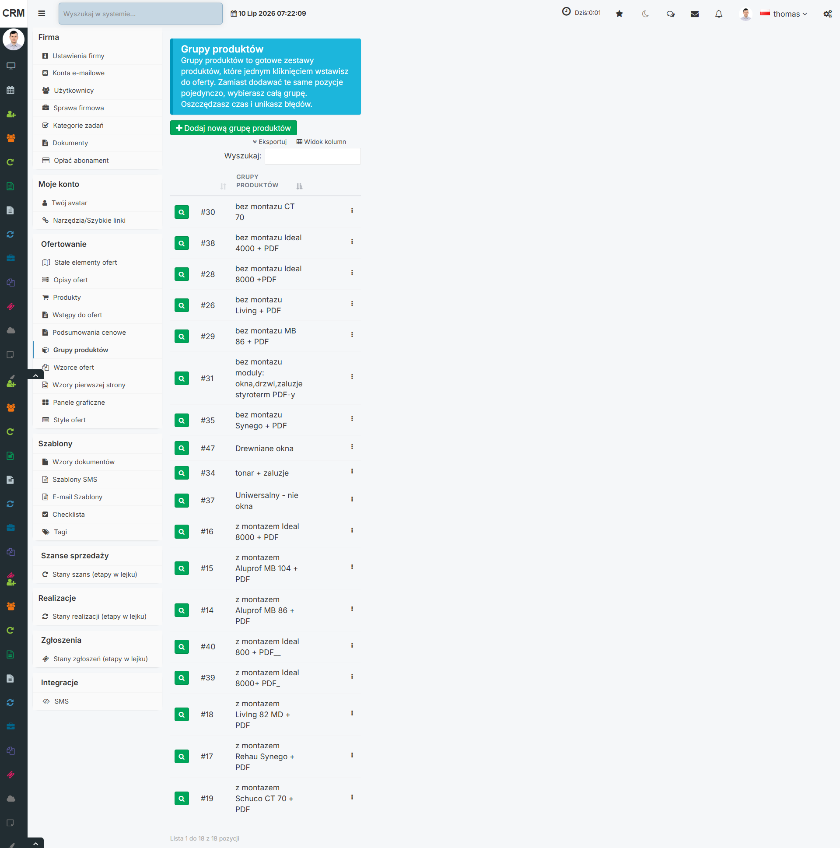Expand the Eksportuj dropdown
Screen dimensions: 840x848
pos(269,142)
